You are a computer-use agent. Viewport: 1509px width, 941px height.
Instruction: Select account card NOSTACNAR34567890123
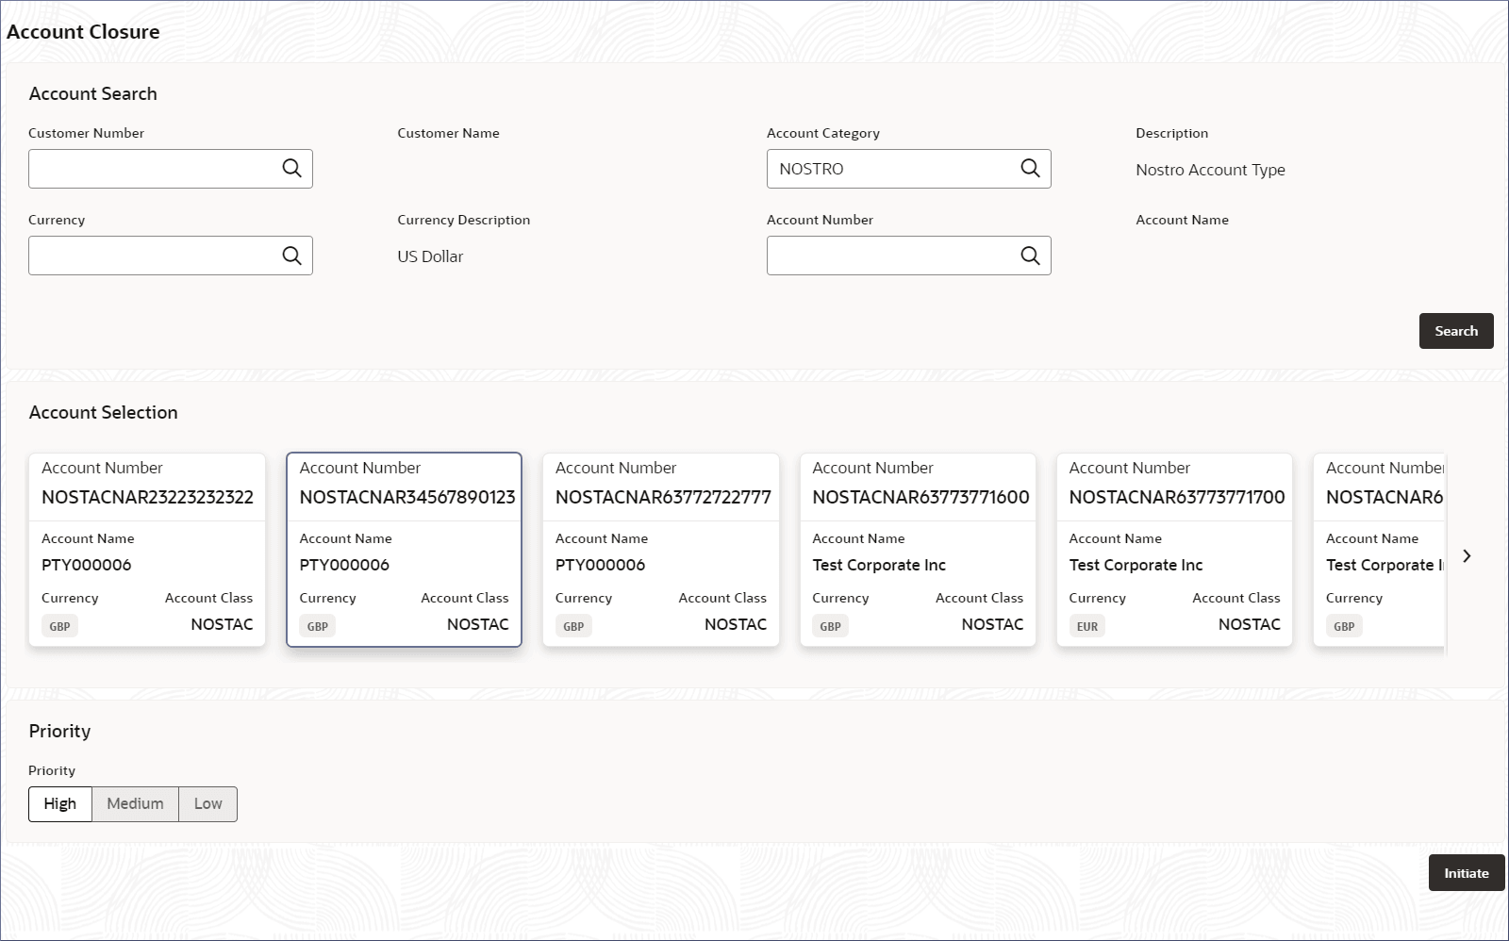click(404, 550)
